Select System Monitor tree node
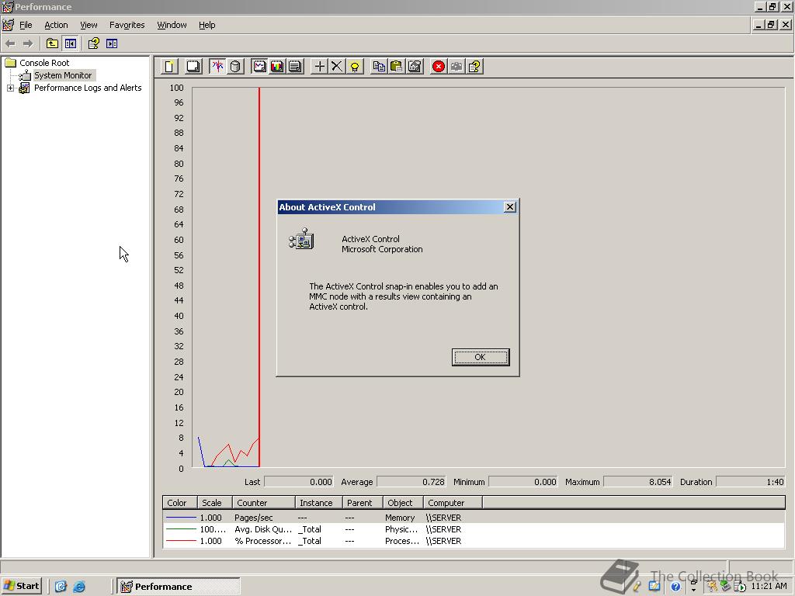The width and height of the screenshot is (795, 596). pyautogui.click(x=63, y=75)
